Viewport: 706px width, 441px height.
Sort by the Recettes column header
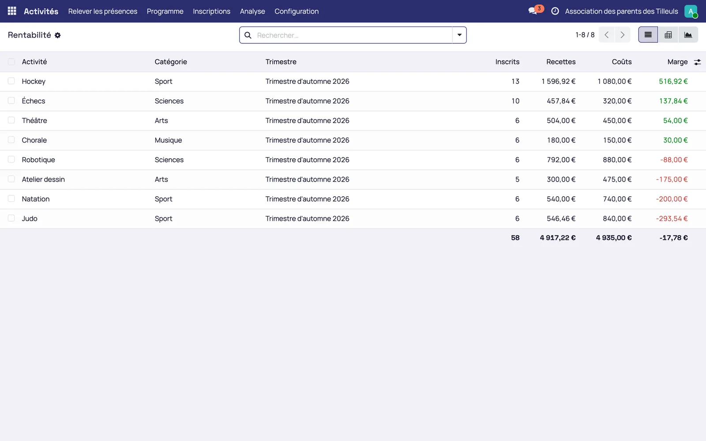[561, 62]
